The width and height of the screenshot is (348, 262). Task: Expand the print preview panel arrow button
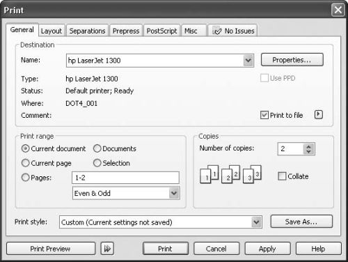[107, 249]
